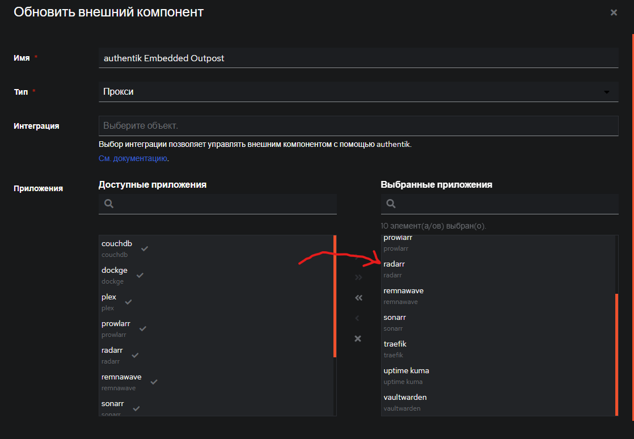Screen dimensions: 634x439
Task: Toggle selection of dockge application
Action: (x=139, y=275)
